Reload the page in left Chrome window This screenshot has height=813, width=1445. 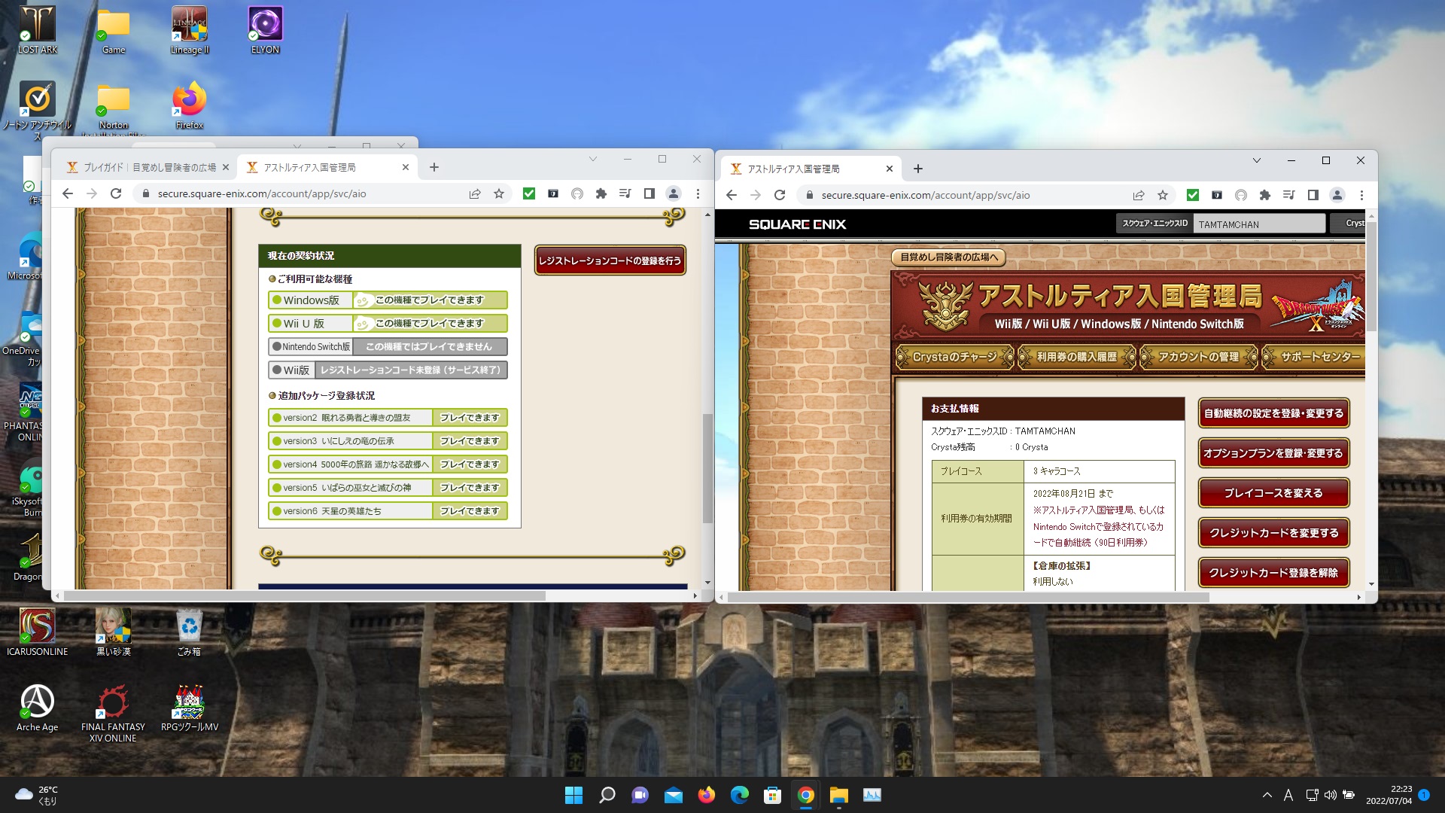(116, 193)
